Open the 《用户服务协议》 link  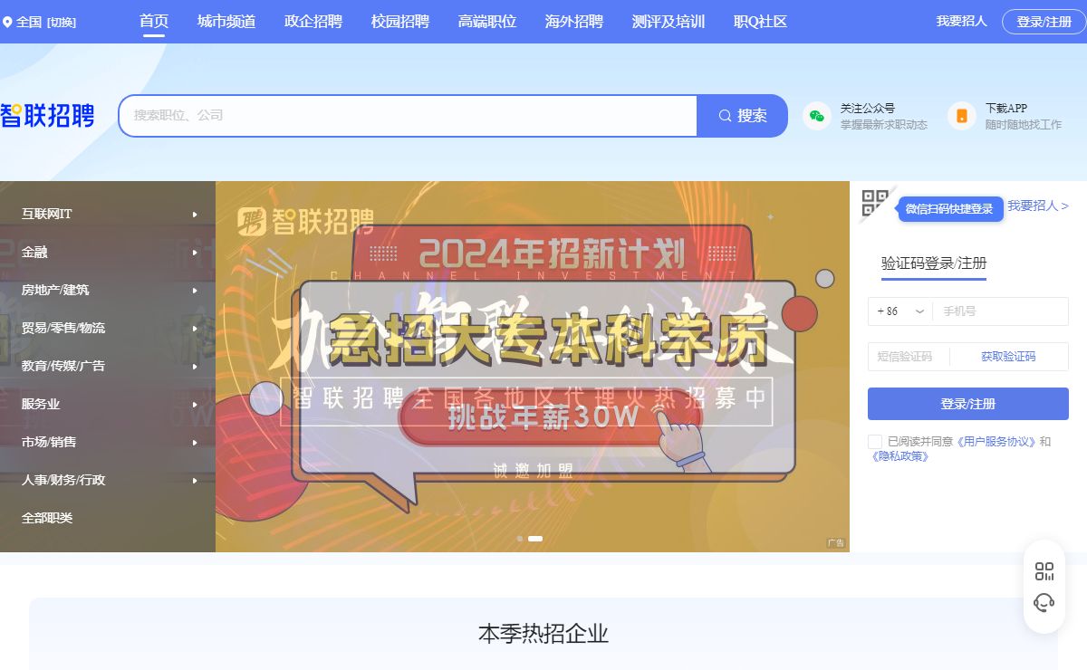(x=996, y=442)
